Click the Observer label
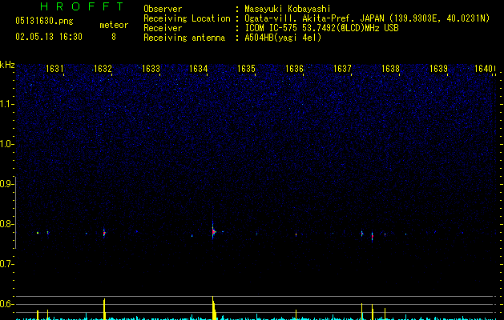The width and height of the screenshot is (504, 320). (x=163, y=9)
